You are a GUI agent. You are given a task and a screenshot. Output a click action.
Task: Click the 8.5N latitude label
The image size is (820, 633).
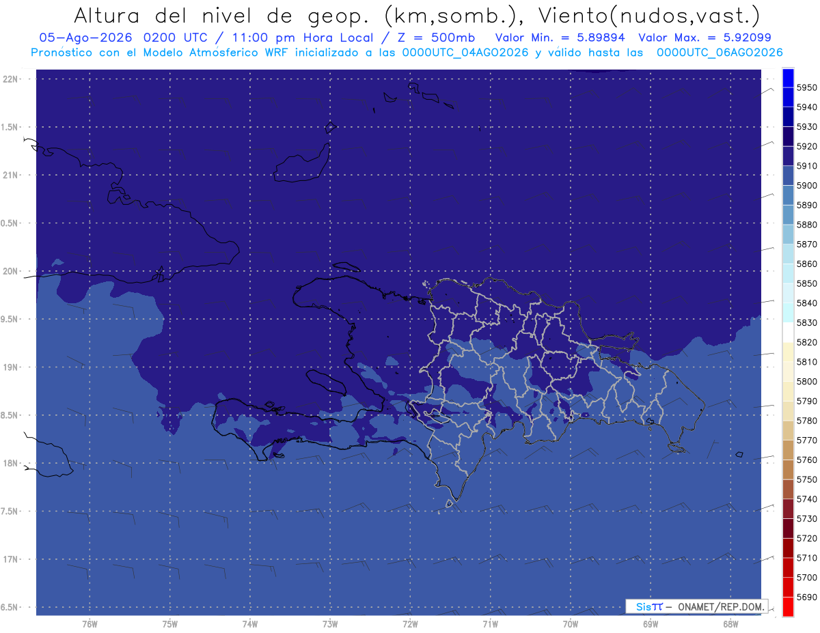click(10, 415)
